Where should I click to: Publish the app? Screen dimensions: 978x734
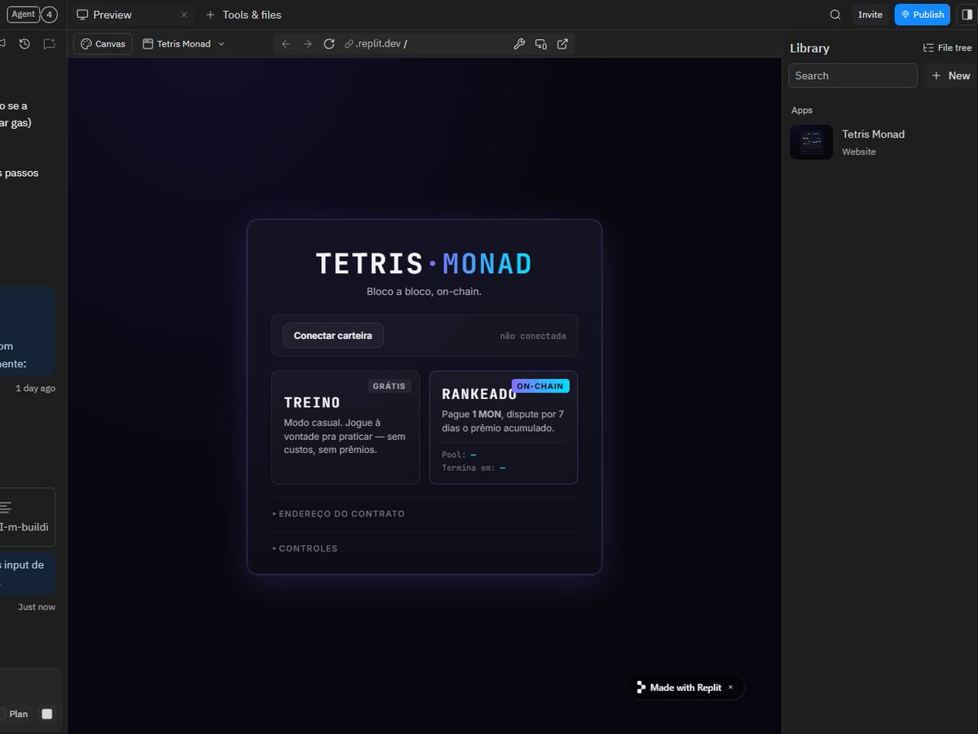pyautogui.click(x=923, y=15)
